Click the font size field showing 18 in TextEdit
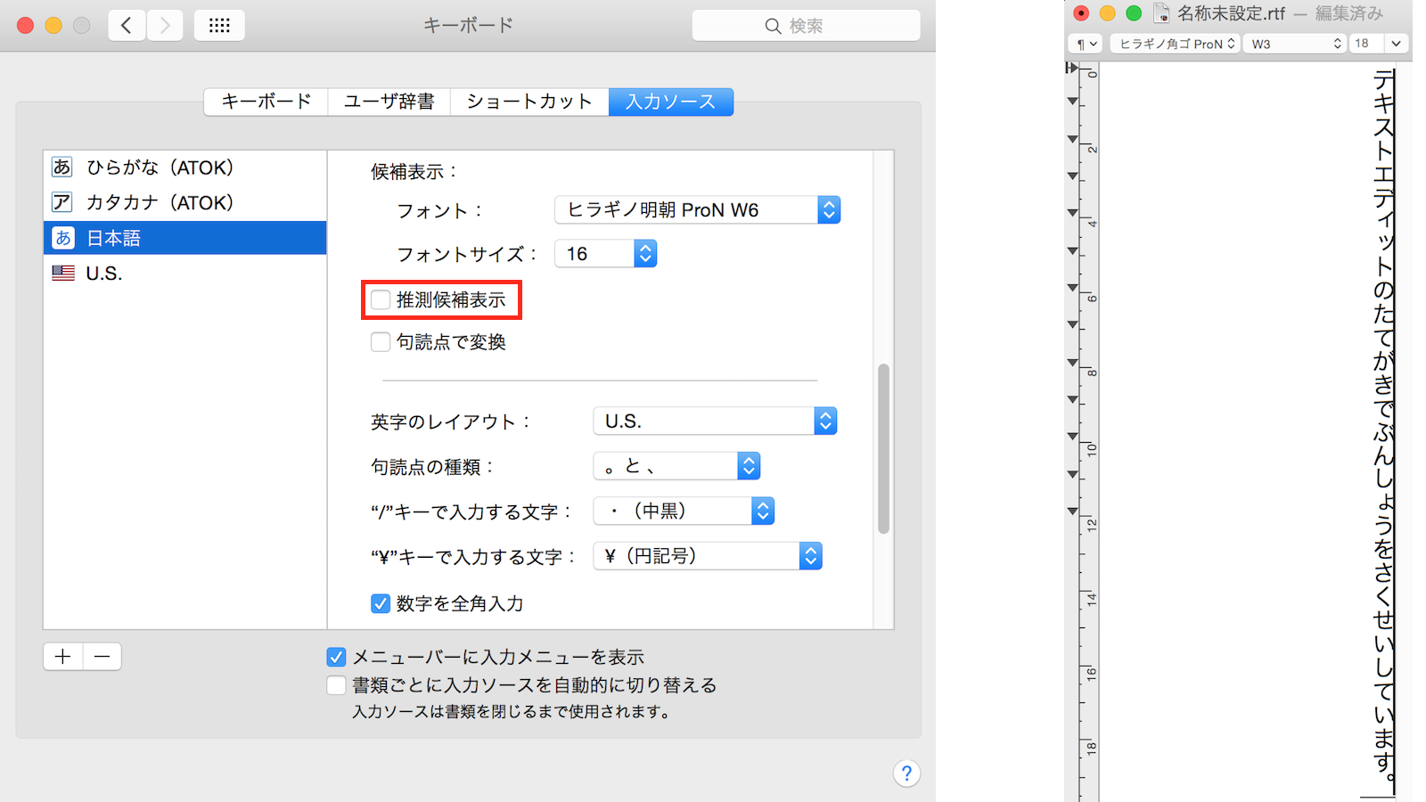The width and height of the screenshot is (1426, 802). pos(1366,44)
